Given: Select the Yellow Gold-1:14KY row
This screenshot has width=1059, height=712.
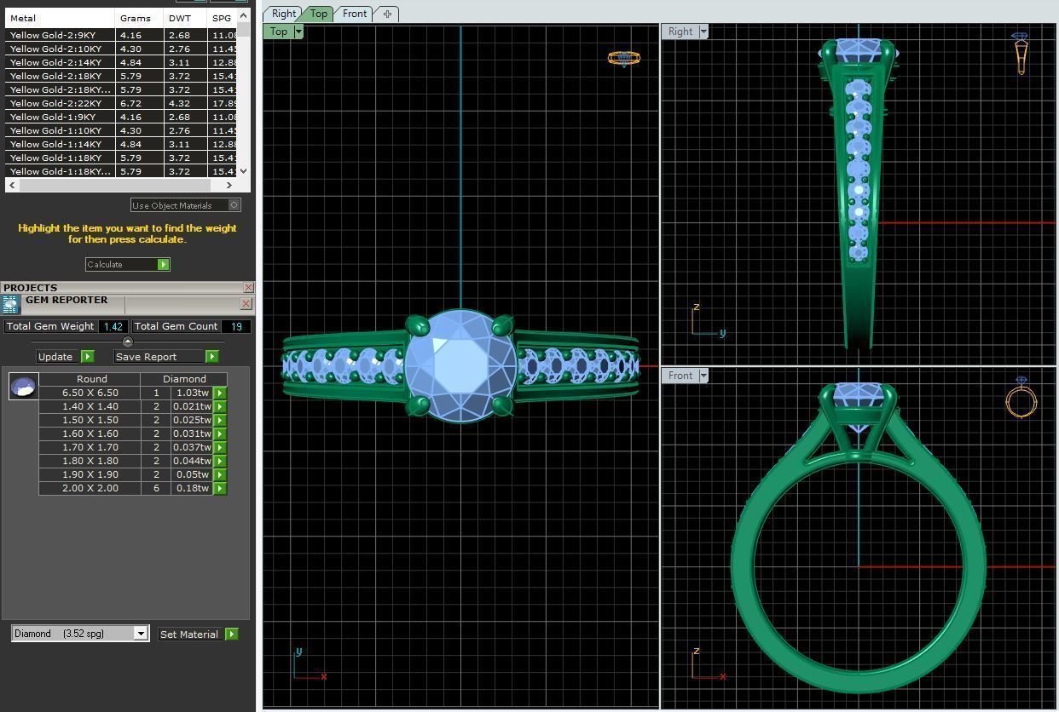Looking at the screenshot, I should [x=121, y=144].
